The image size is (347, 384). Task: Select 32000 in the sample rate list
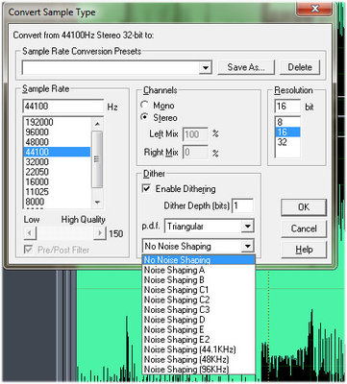(x=58, y=161)
